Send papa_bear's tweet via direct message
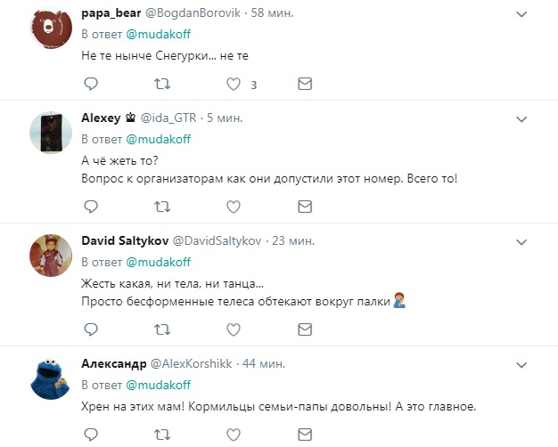The height and width of the screenshot is (447, 558). (x=304, y=85)
